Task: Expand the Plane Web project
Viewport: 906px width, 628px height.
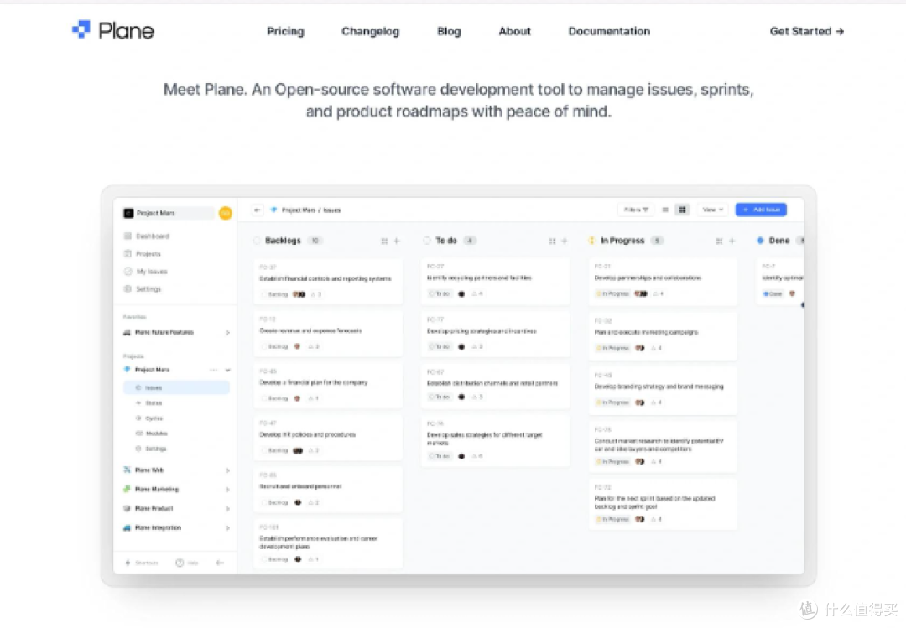Action: click(x=227, y=470)
